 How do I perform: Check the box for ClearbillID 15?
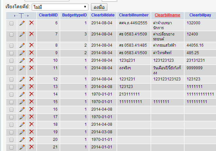click(11, 102)
